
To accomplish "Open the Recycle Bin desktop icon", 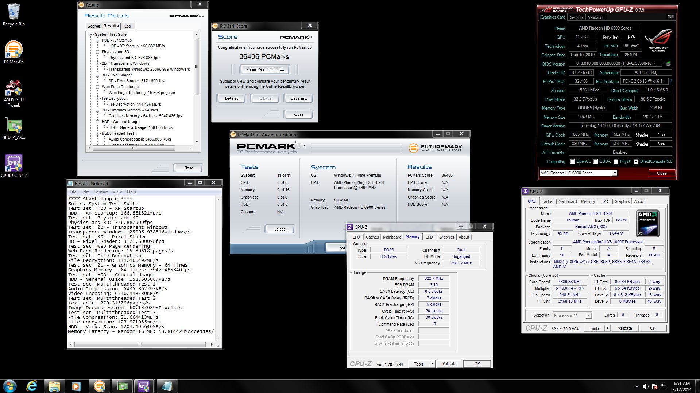I will pyautogui.click(x=13, y=15).
